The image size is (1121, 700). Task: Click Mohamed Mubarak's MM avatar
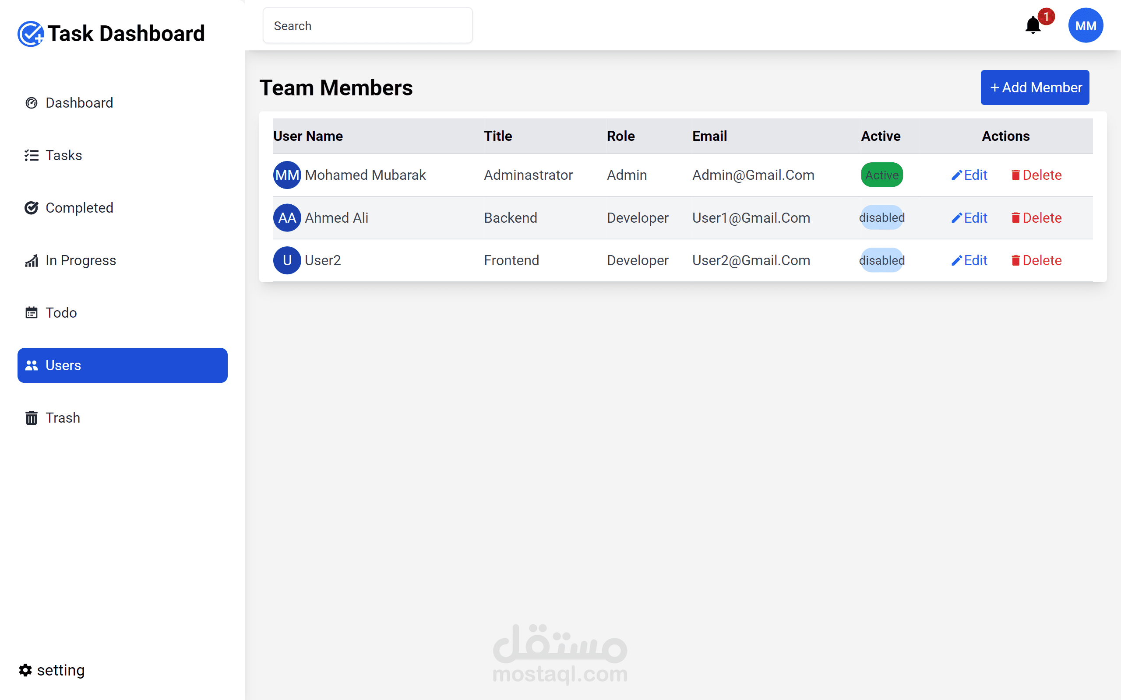[287, 175]
